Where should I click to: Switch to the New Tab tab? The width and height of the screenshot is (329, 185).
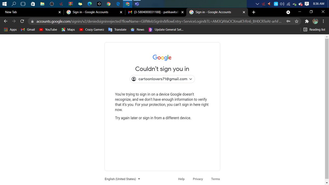(32, 12)
